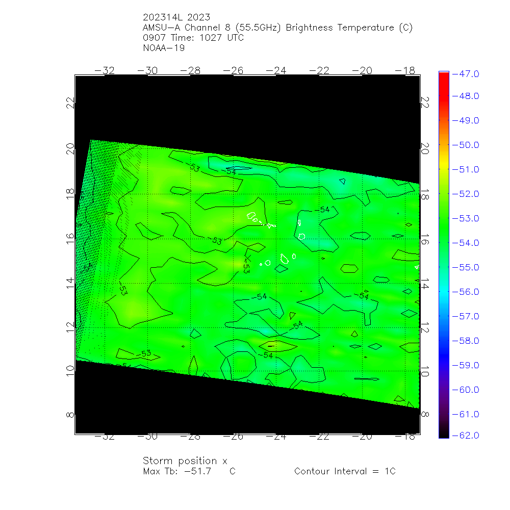510x510 pixels.
Task: Select "AMSU-A Channel 8 (55.5GHz) Brightness Temperature (C)" heading
Action: point(277,28)
